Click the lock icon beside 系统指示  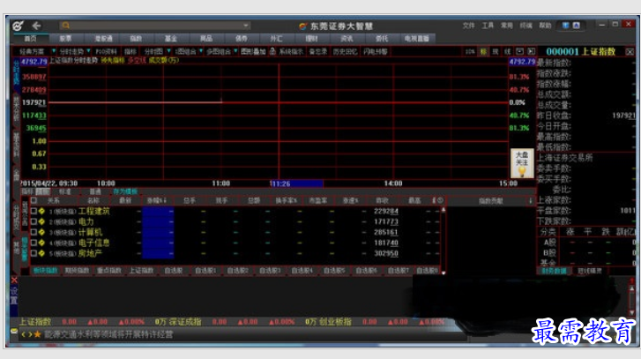tap(272, 51)
